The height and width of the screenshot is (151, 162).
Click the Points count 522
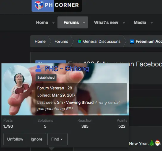point(122,126)
